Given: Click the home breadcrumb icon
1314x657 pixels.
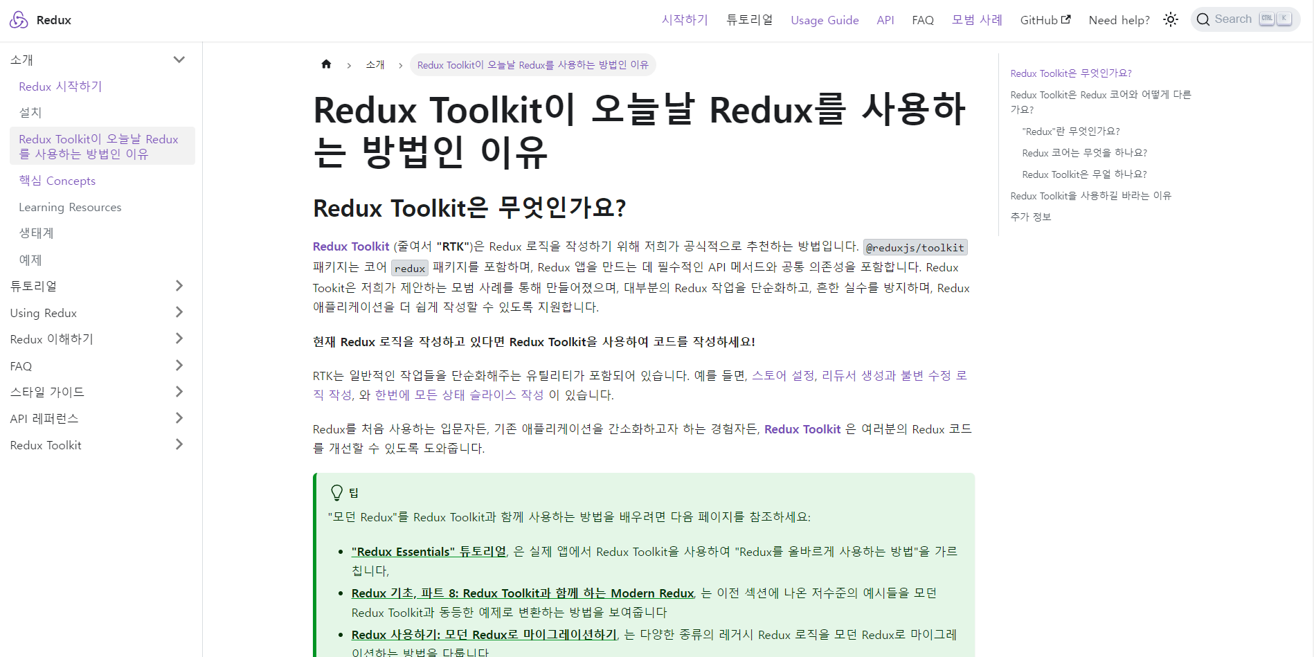Looking at the screenshot, I should [326, 64].
